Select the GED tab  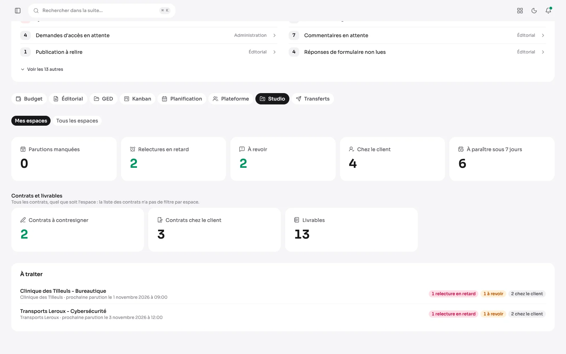(103, 99)
